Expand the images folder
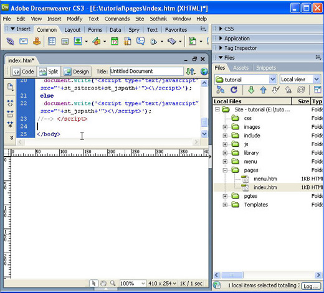Viewport: 324px width, 293px height. (x=225, y=127)
